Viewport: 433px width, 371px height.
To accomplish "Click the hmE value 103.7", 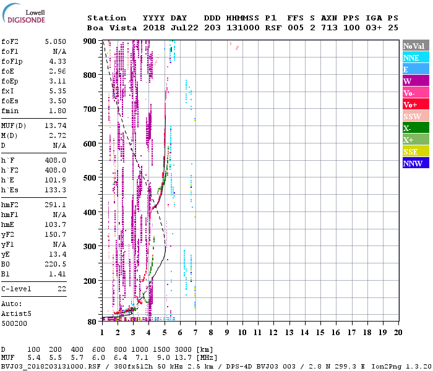I will (x=56, y=224).
